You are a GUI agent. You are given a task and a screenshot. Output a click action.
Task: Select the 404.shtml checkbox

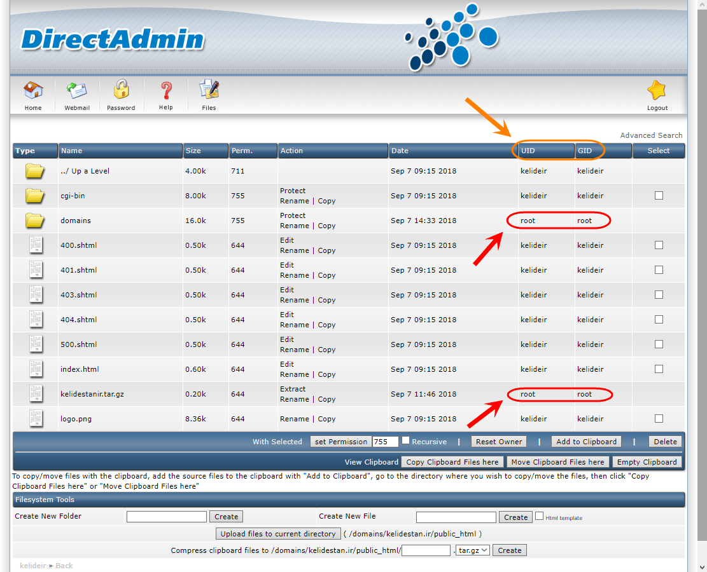[659, 319]
